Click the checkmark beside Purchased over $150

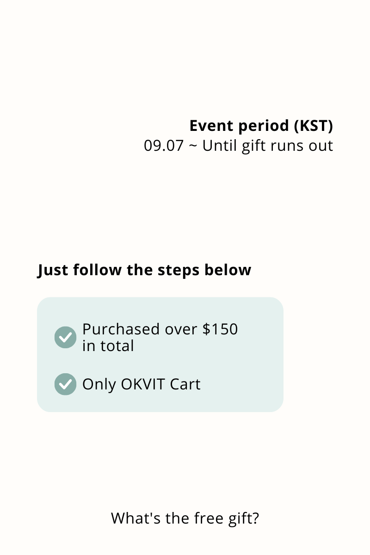65,337
